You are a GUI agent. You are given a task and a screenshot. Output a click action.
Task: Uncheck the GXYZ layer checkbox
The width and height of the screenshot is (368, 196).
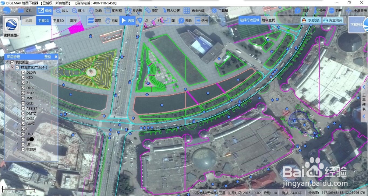23,124
